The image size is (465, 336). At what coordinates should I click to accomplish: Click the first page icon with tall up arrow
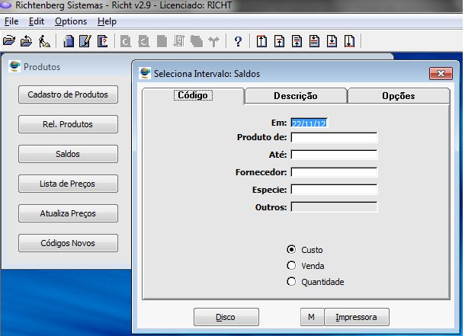pyautogui.click(x=261, y=41)
